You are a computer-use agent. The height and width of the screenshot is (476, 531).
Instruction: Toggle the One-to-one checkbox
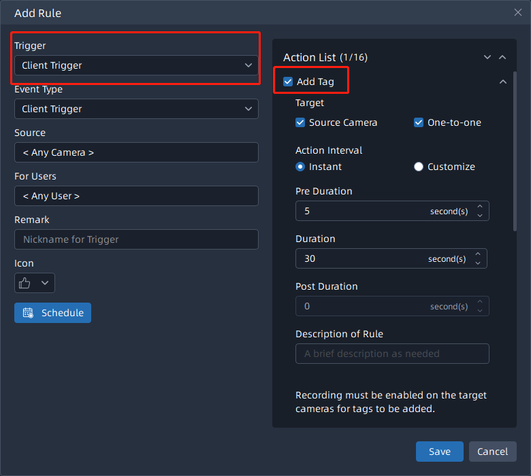tap(419, 122)
